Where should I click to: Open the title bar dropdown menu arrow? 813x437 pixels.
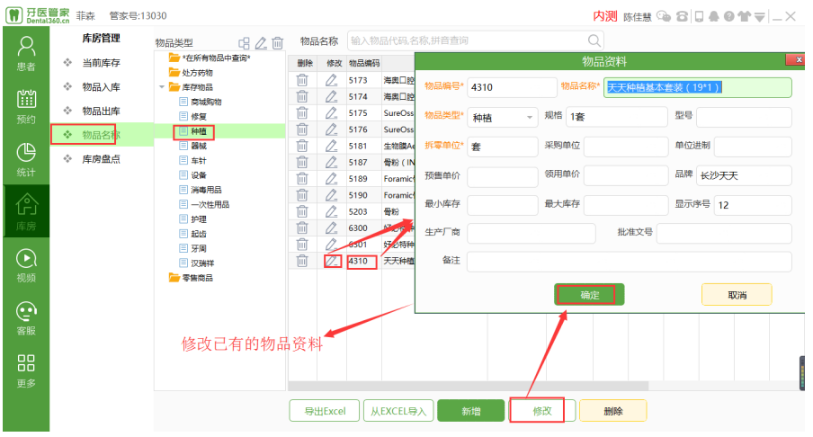(x=759, y=17)
